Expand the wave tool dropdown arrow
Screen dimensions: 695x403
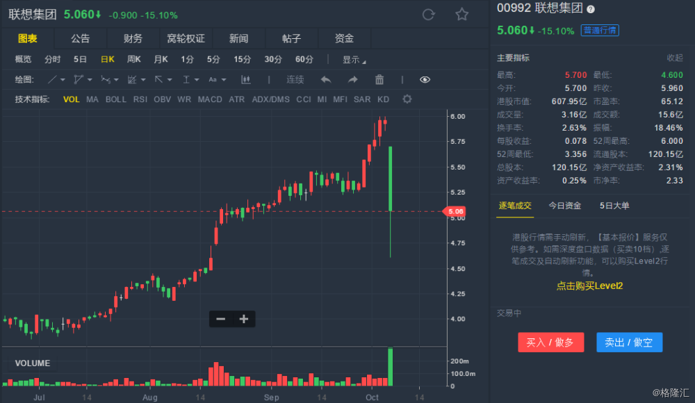pyautogui.click(x=116, y=80)
